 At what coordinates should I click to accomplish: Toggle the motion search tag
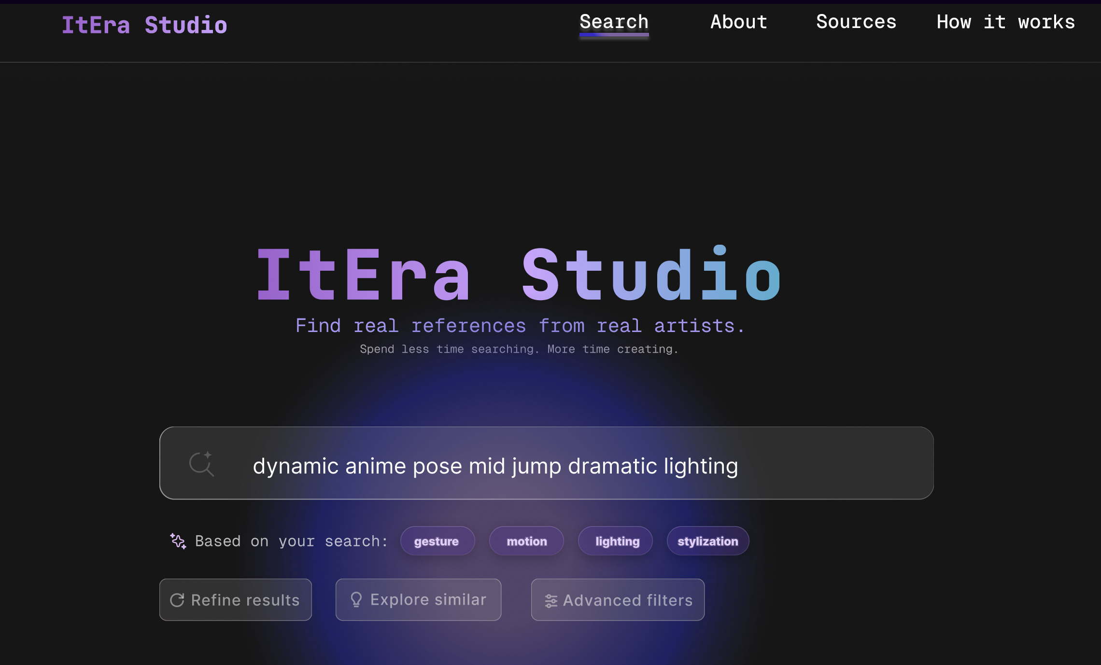(526, 541)
